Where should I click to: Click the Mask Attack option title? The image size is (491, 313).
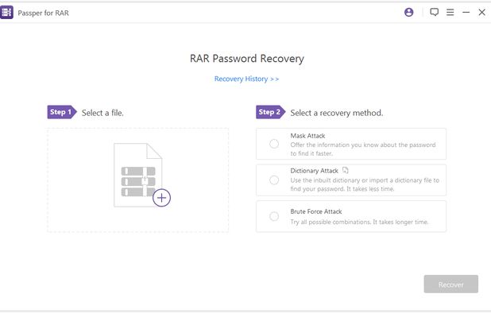(x=307, y=136)
